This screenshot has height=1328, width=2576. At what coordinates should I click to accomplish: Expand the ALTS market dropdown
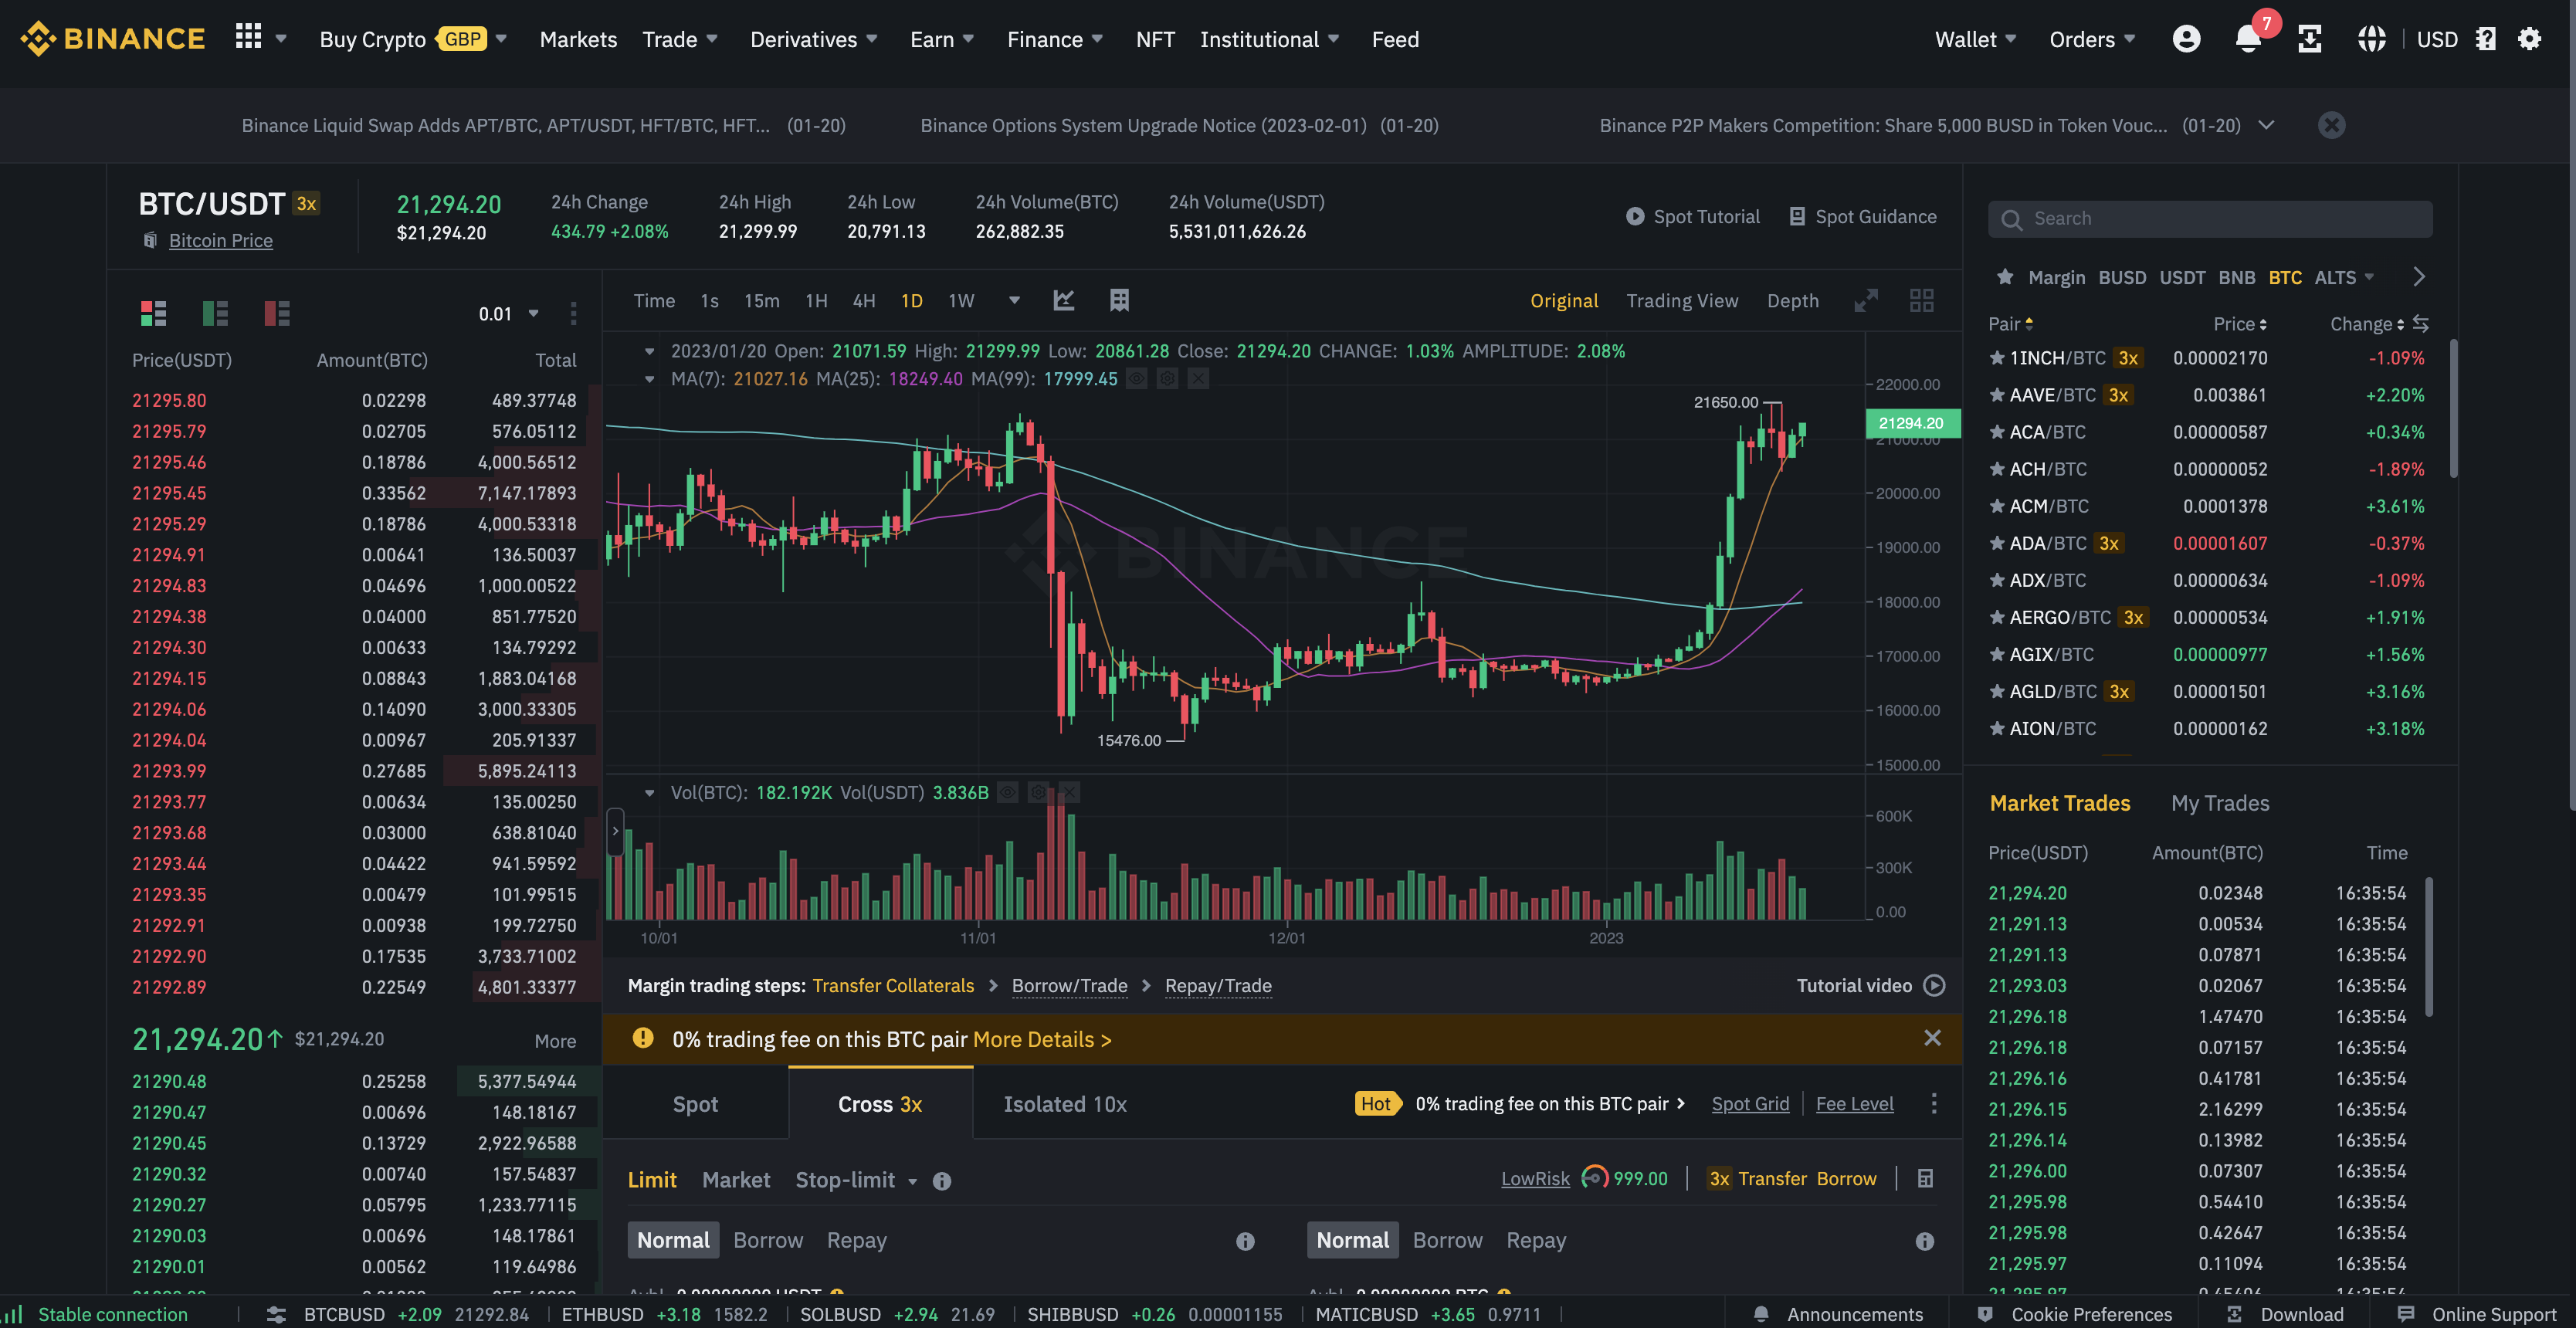point(2344,277)
